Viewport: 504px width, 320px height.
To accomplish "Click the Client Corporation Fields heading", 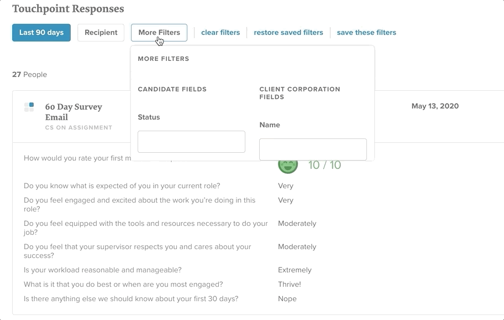I will pos(300,93).
